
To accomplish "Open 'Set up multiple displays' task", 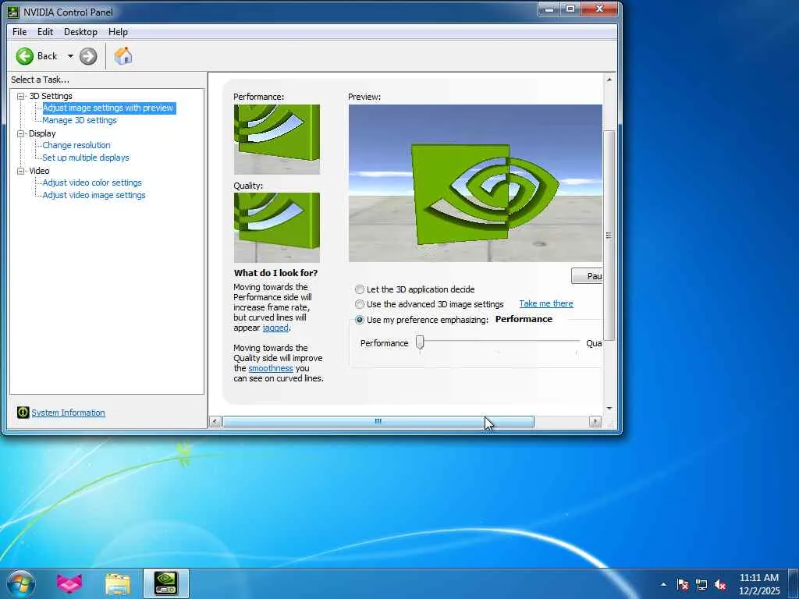I will point(86,158).
